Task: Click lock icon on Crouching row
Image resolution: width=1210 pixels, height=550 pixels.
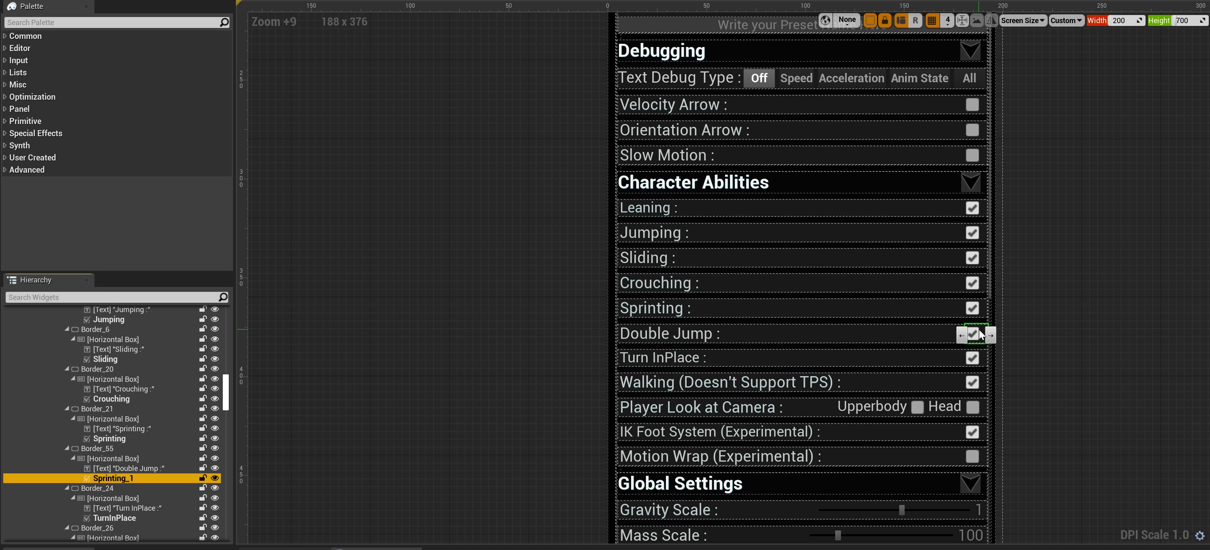Action: coord(203,398)
